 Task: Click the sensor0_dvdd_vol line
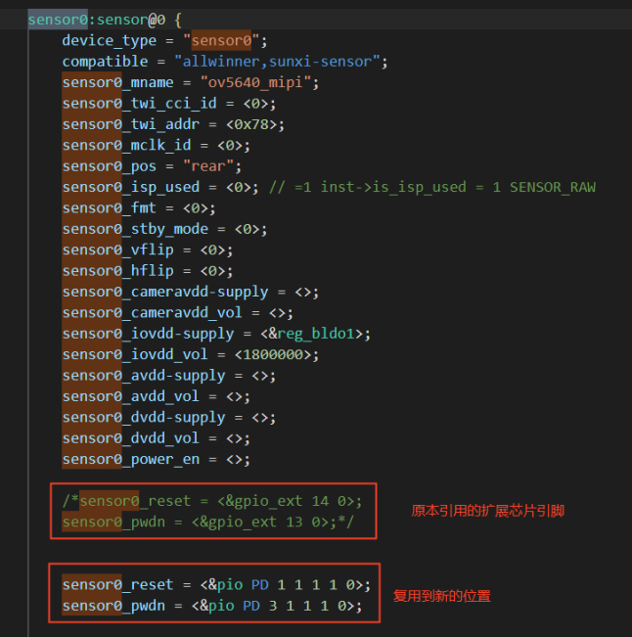coord(156,438)
